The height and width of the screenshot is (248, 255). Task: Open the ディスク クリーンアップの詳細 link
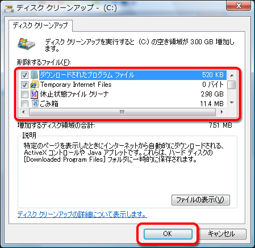pyautogui.click(x=82, y=215)
